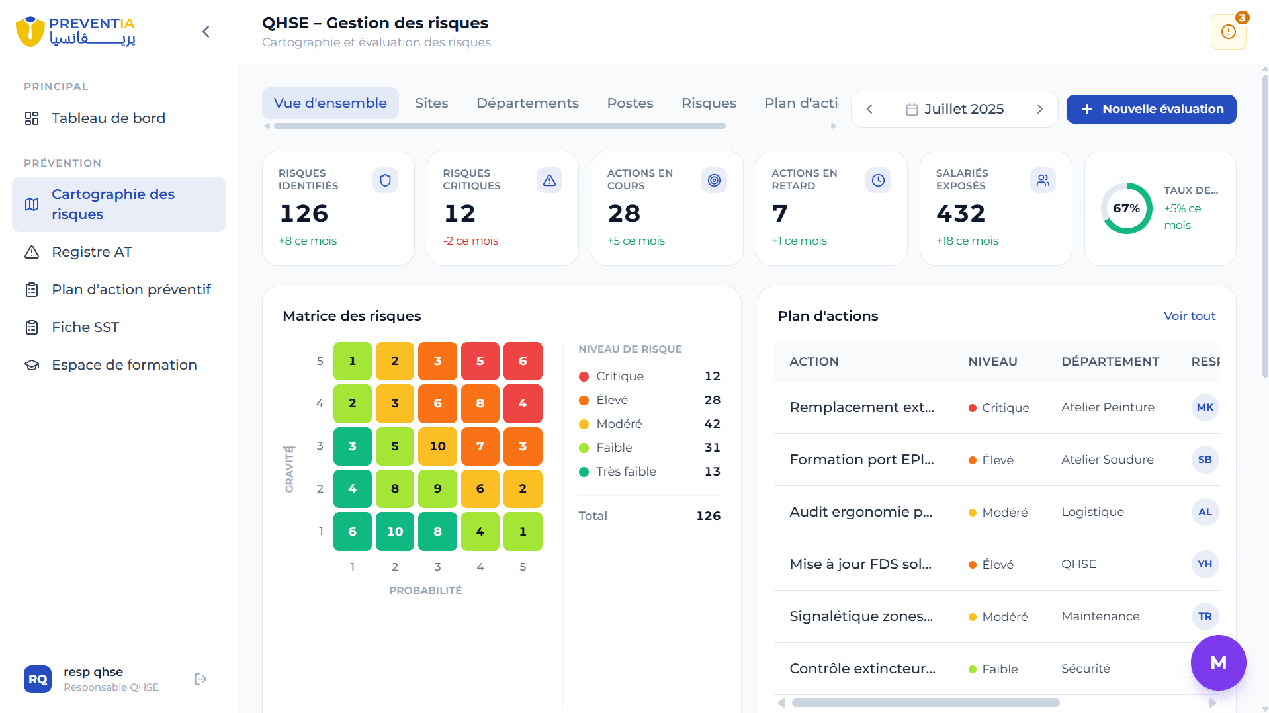Screen dimensions: 1269x713
Task: Switch to Vue d'ensemble tab
Action: tap(330, 103)
